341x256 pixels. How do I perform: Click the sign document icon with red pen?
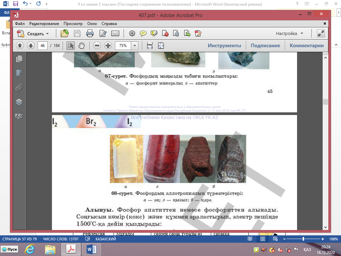[198, 34]
